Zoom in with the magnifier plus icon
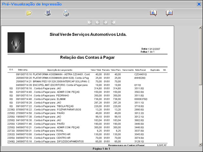Screen dimensions: 203x152 coord(154,13)
